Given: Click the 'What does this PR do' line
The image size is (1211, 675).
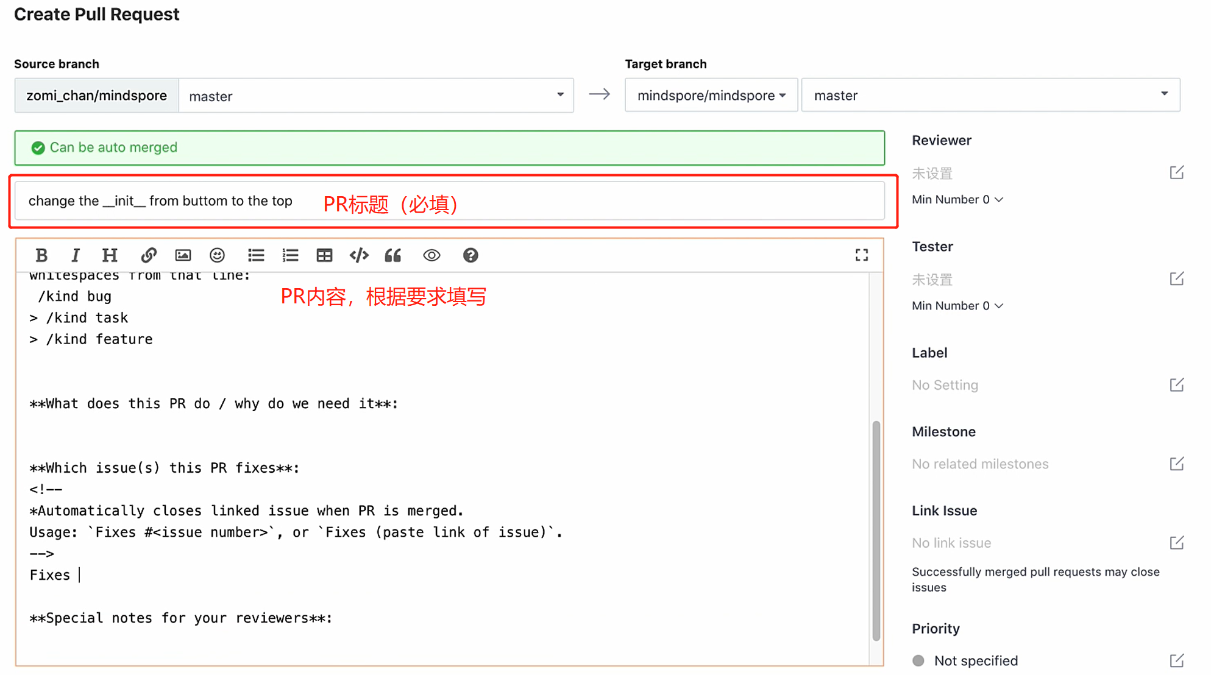Looking at the screenshot, I should [214, 403].
